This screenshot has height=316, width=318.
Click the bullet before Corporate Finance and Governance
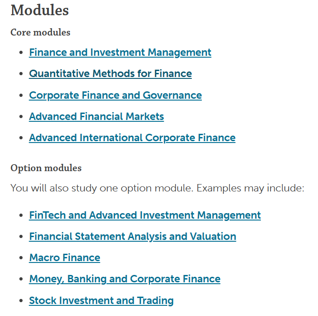pos(21,95)
